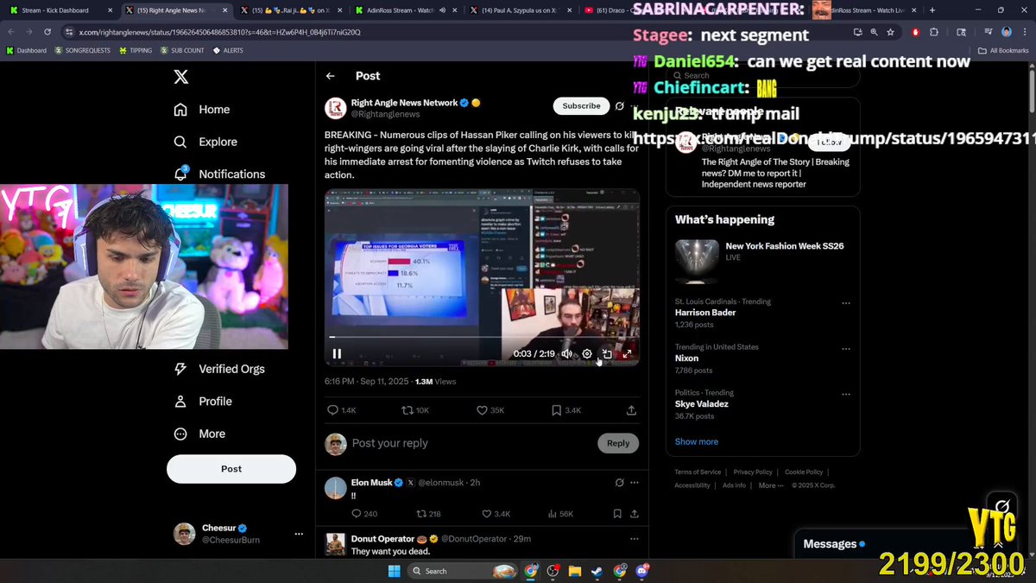
Task: Open SUB COUNT bookmark
Action: point(182,50)
